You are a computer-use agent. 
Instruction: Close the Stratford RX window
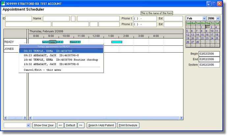tap(219, 4)
